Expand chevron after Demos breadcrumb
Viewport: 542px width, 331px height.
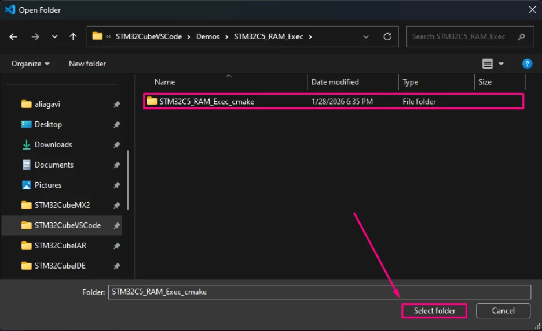pyautogui.click(x=226, y=36)
